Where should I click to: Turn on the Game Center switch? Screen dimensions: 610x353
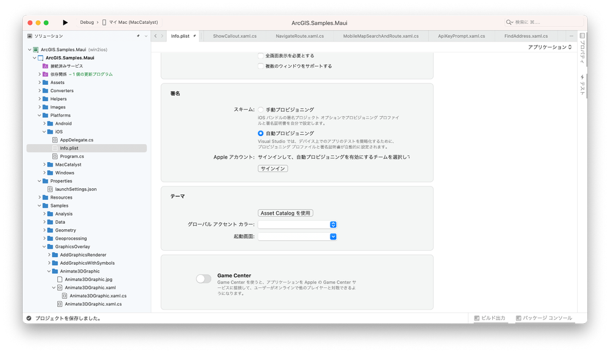(203, 278)
